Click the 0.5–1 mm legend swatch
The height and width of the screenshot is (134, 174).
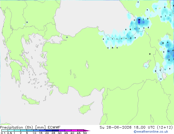pyautogui.click(x=11, y=130)
